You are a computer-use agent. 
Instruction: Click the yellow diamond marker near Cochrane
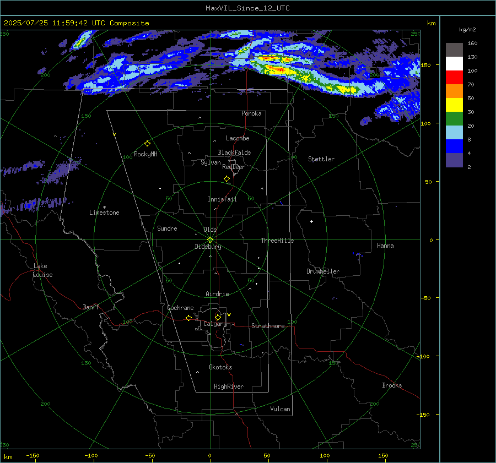[188, 318]
